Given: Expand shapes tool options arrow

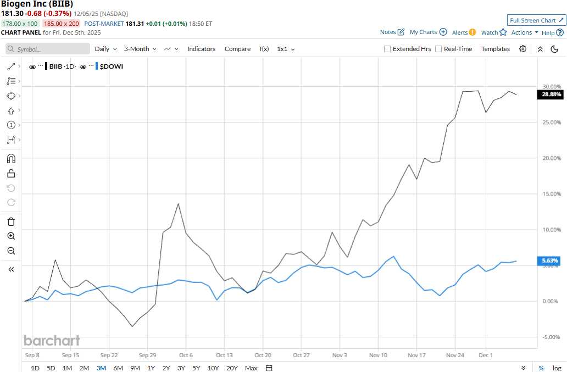Looking at the screenshot, I should pyautogui.click(x=19, y=96).
